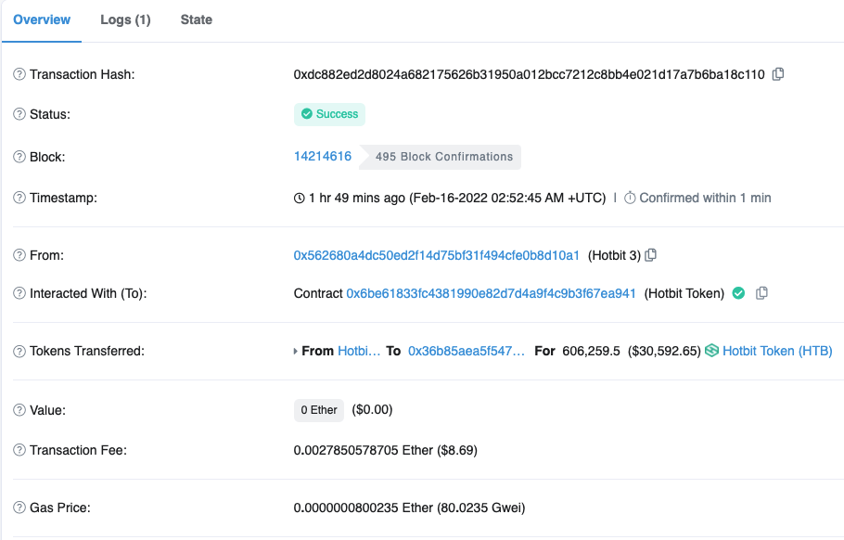This screenshot has width=844, height=540.
Task: Click the 0 Ether value badge
Action: (318, 410)
